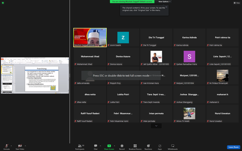Open the Chat panel

96,147
